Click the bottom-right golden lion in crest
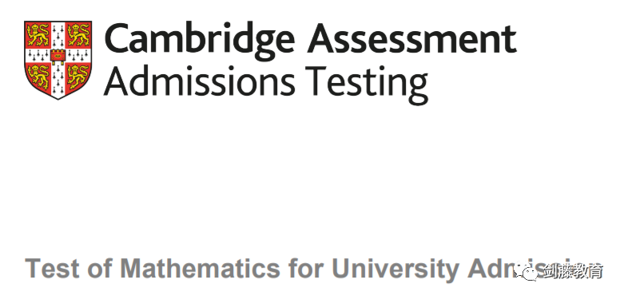 (77, 77)
